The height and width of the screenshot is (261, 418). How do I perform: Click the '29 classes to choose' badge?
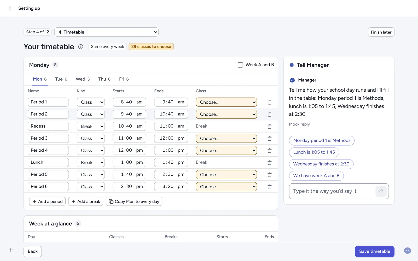[151, 46]
